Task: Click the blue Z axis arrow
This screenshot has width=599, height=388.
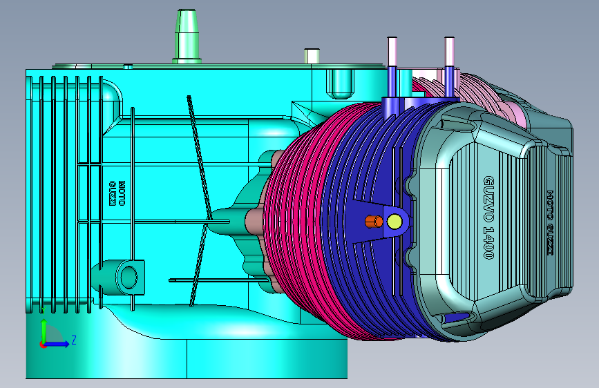Action: [x=57, y=344]
